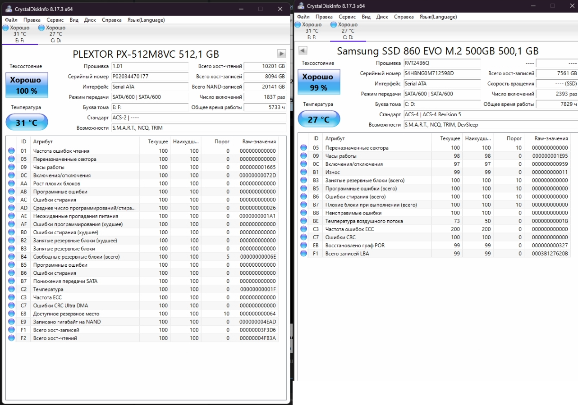Click the raw value 0003B127620B
The height and width of the screenshot is (405, 578).
[x=550, y=254]
